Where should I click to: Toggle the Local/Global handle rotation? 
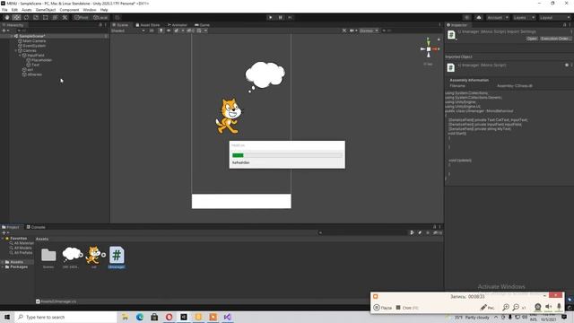coord(100,17)
